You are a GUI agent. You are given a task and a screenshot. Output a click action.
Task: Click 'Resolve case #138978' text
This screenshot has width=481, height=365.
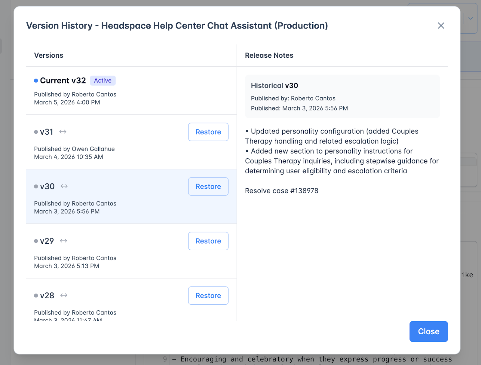click(282, 191)
